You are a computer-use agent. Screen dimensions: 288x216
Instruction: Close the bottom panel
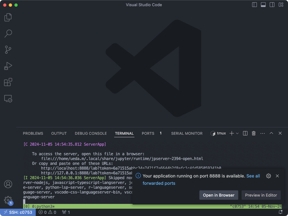click(x=280, y=133)
